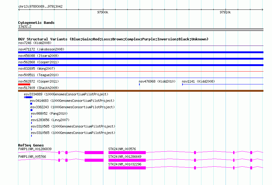Select variant nsv7246 (Kidd2008) label
Image resolution: width=272 pixels, height=185 pixels.
coord(35,43)
